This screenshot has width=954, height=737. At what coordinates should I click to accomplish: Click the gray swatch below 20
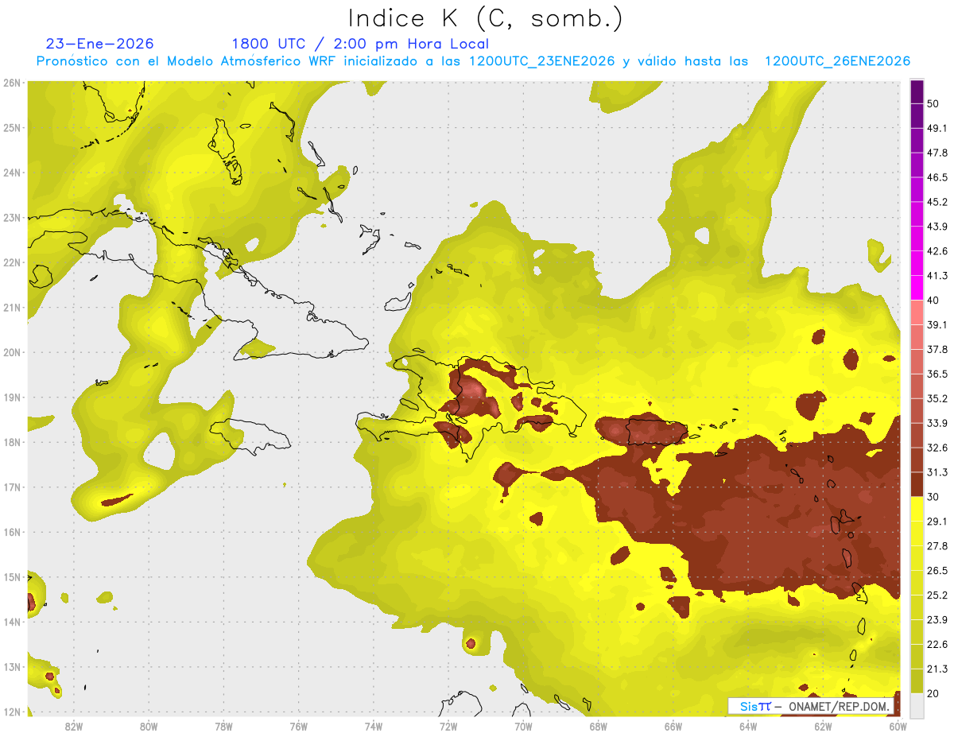917,705
